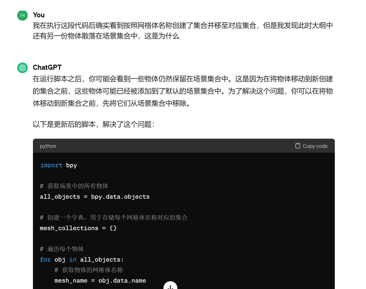Screen dimensions: 366x289
Task: Click the comment about creating a dictionary
Action: click(x=114, y=217)
